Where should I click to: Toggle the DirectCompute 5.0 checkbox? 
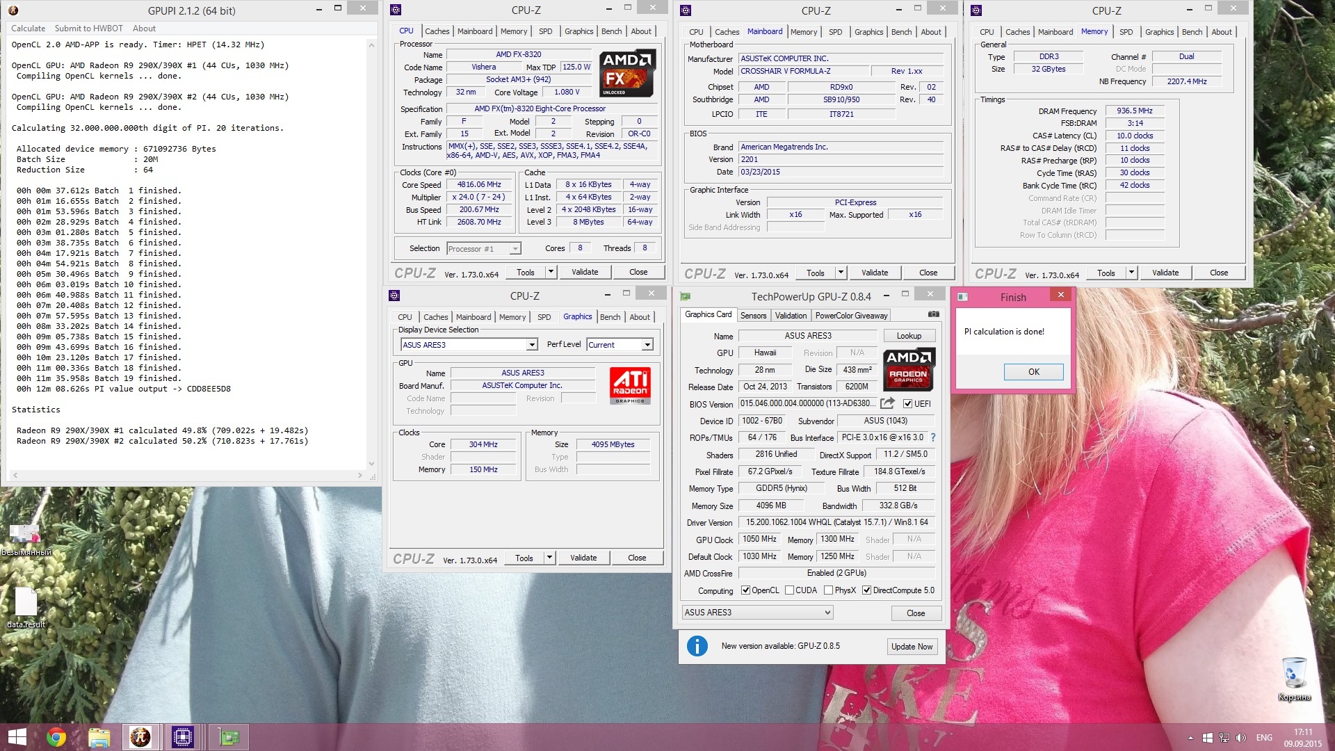point(866,590)
